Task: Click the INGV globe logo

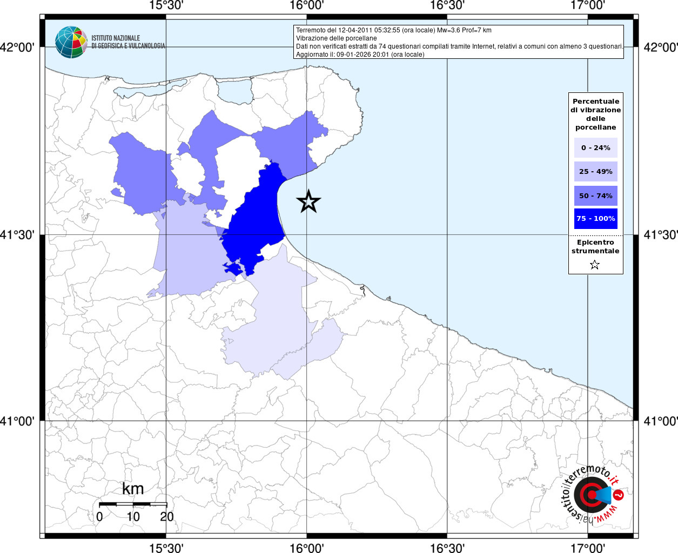Action: pos(71,42)
